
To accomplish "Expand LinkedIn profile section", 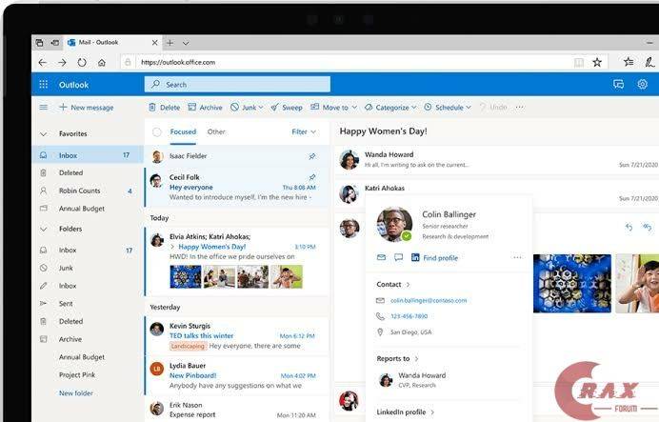I will coord(432,412).
